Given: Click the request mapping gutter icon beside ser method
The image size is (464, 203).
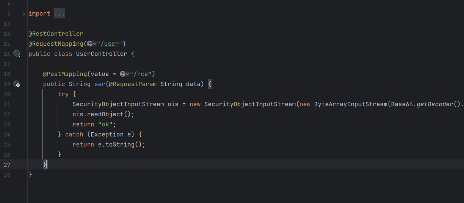Looking at the screenshot, I should point(17,84).
